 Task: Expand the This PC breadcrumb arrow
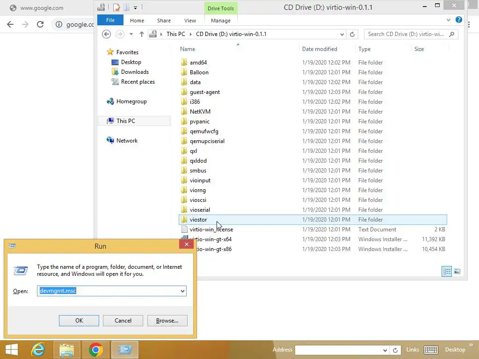[x=191, y=34]
